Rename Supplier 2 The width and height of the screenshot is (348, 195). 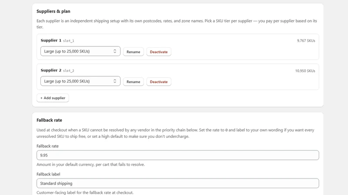click(x=134, y=81)
